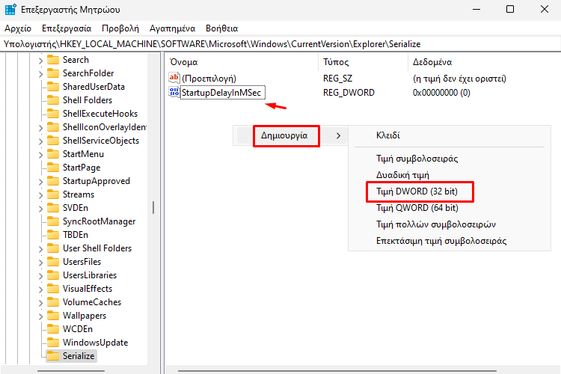Expand the UsersFiles tree node
Image resolution: width=561 pixels, height=374 pixels.
40,263
